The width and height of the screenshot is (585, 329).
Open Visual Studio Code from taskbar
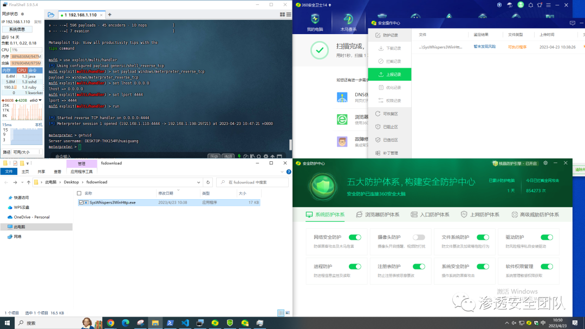point(185,323)
